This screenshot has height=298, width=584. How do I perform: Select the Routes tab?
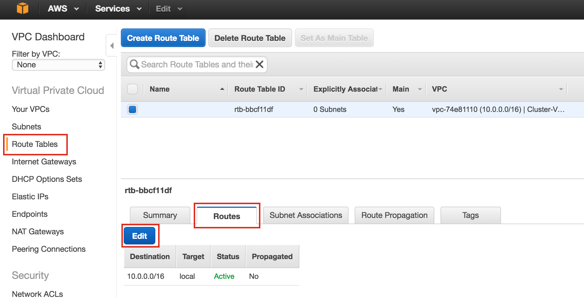click(x=227, y=216)
